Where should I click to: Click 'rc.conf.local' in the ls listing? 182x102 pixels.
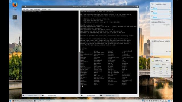(127, 51)
